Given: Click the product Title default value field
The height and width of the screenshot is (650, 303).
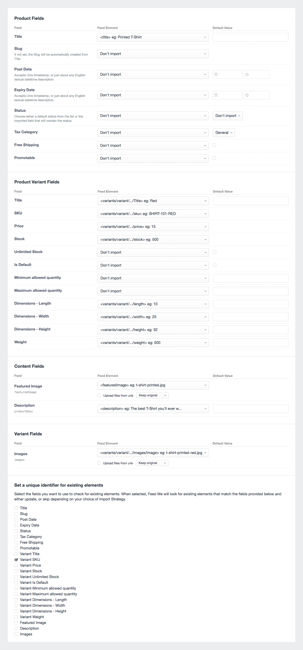Looking at the screenshot, I should click(x=250, y=37).
